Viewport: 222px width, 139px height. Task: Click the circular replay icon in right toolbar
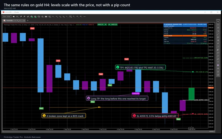click(x=218, y=75)
